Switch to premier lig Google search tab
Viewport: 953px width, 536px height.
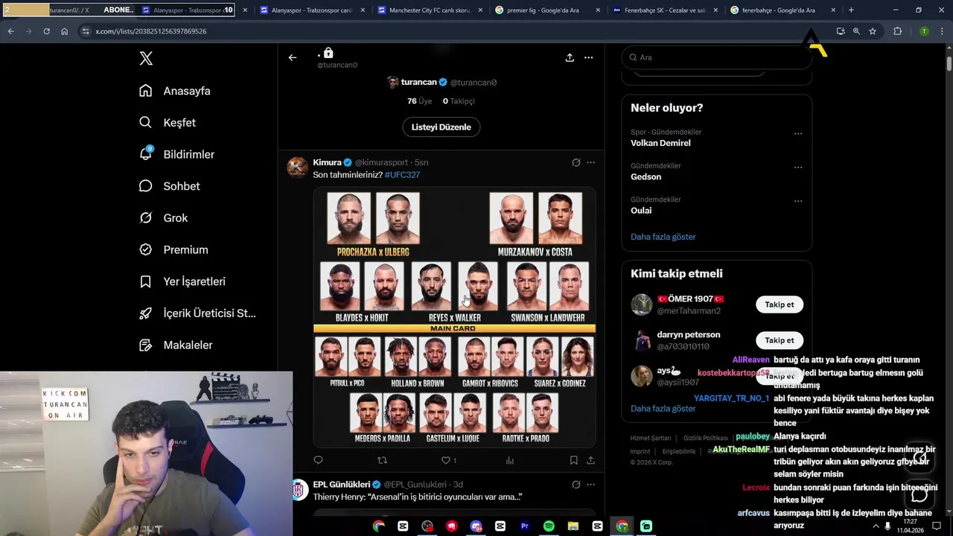(547, 10)
